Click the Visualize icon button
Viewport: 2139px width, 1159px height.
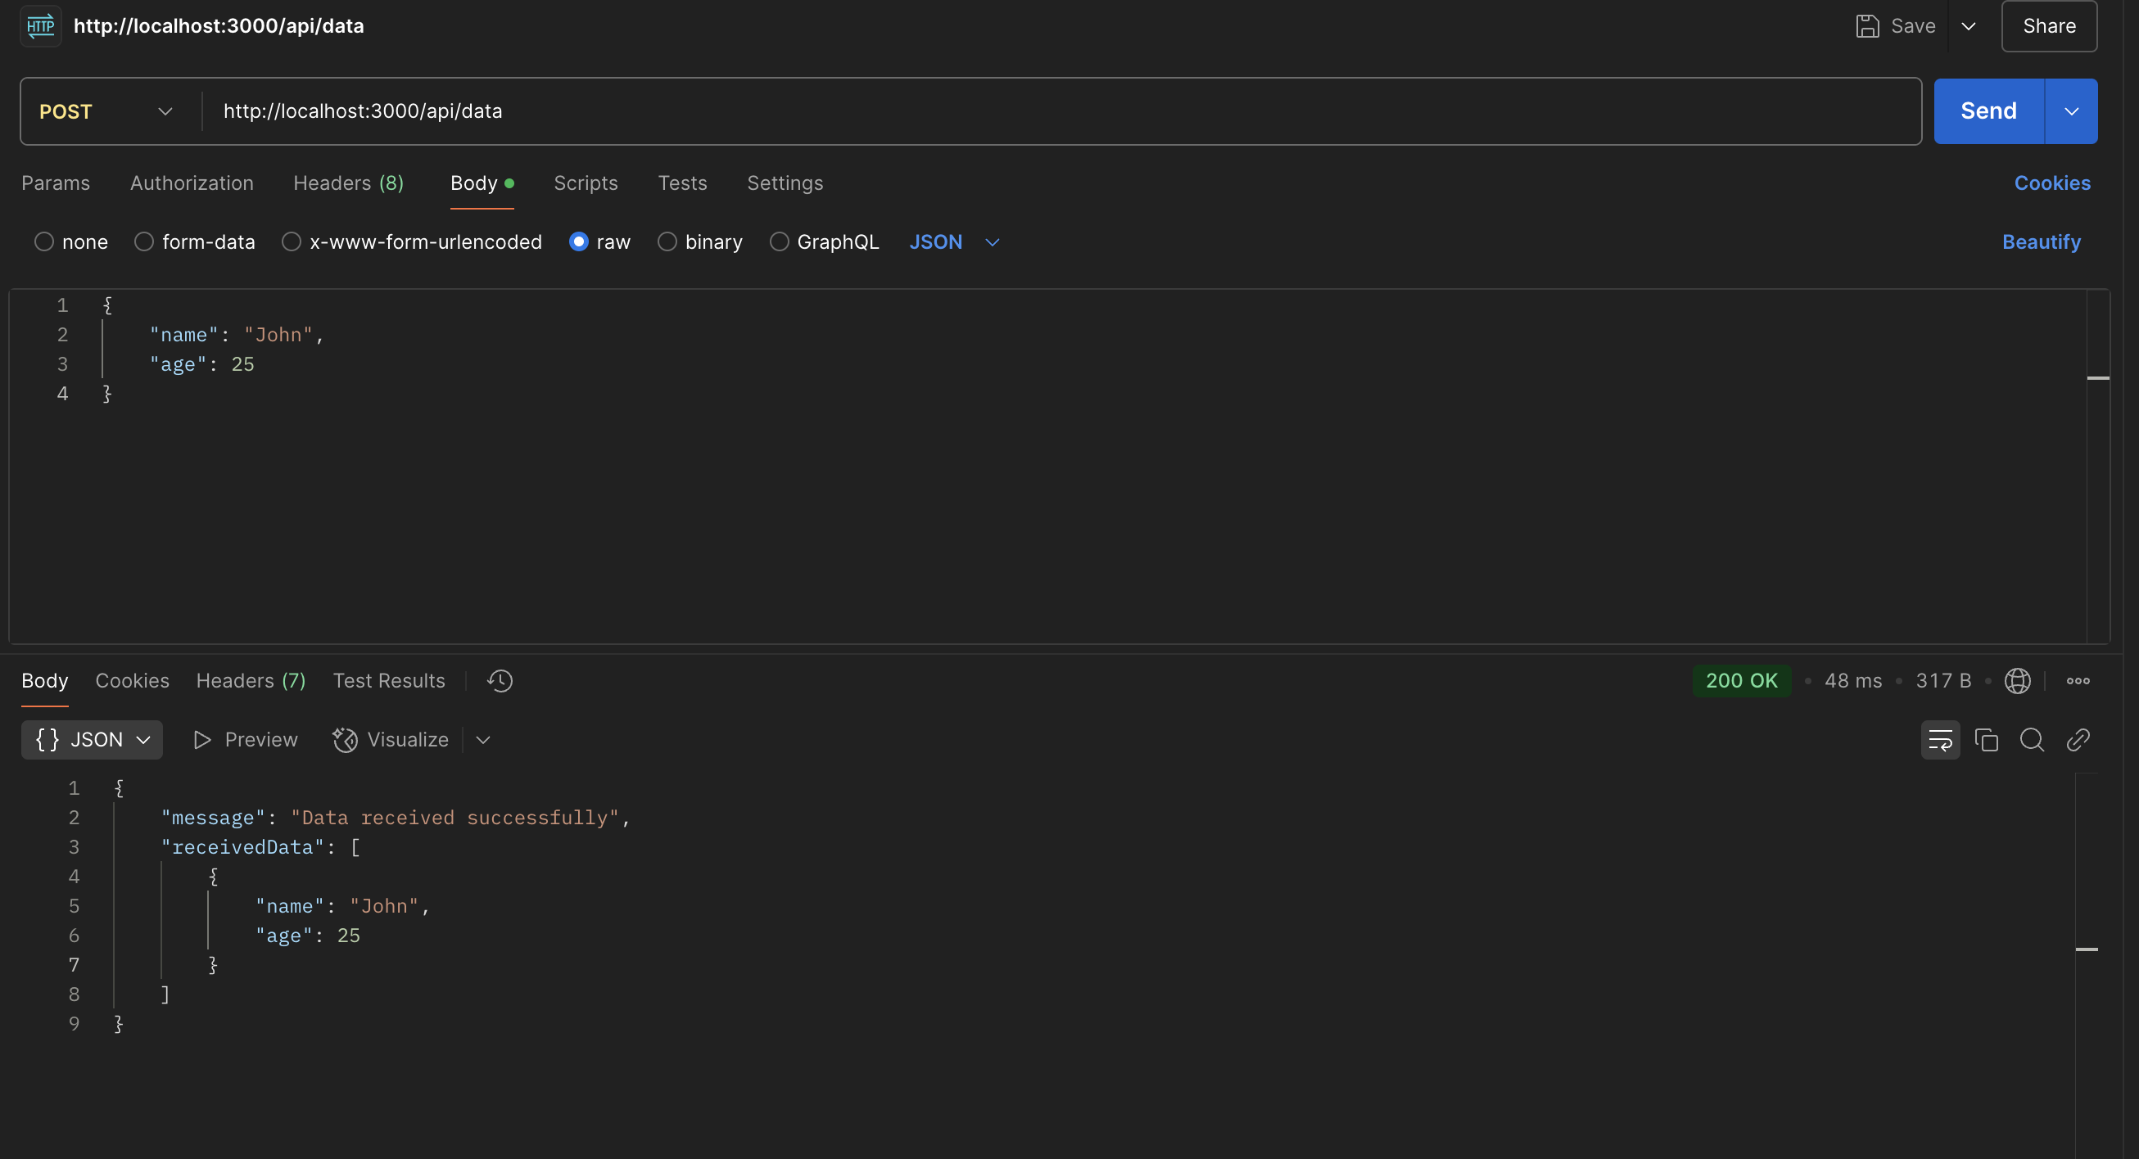pyautogui.click(x=345, y=740)
